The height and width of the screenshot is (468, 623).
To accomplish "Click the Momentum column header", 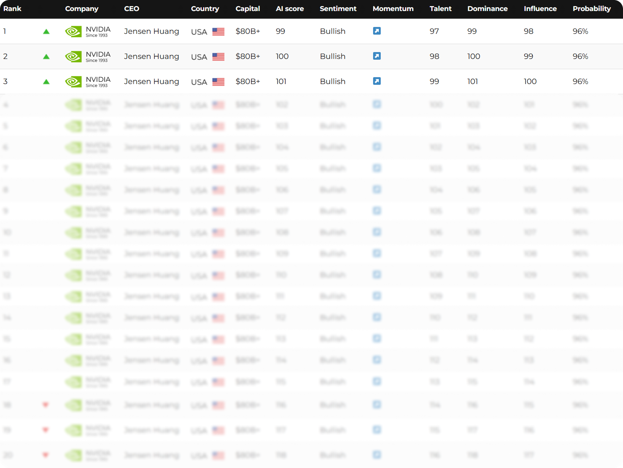I will click(x=393, y=9).
